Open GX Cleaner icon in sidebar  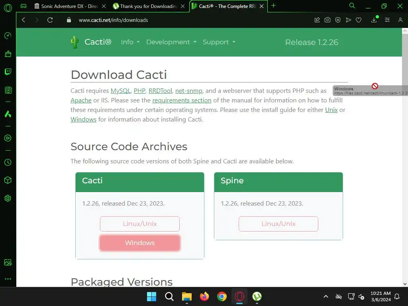pyautogui.click(x=8, y=54)
